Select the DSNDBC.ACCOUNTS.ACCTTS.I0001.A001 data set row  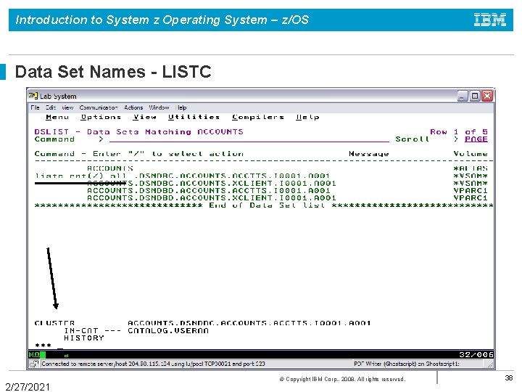point(261,176)
